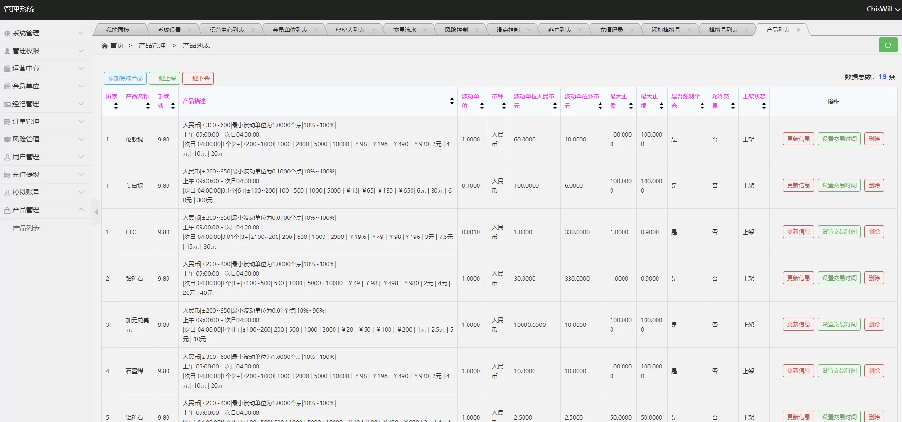Click the home icon in breadcrumb
This screenshot has width=902, height=422.
(105, 46)
